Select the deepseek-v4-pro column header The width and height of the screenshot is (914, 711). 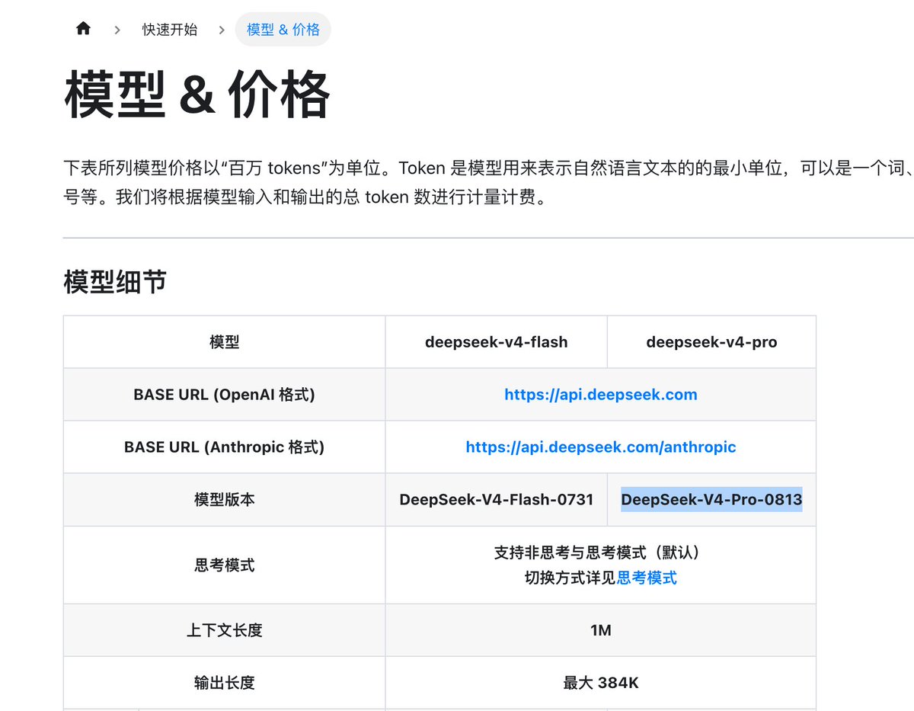[x=711, y=342]
